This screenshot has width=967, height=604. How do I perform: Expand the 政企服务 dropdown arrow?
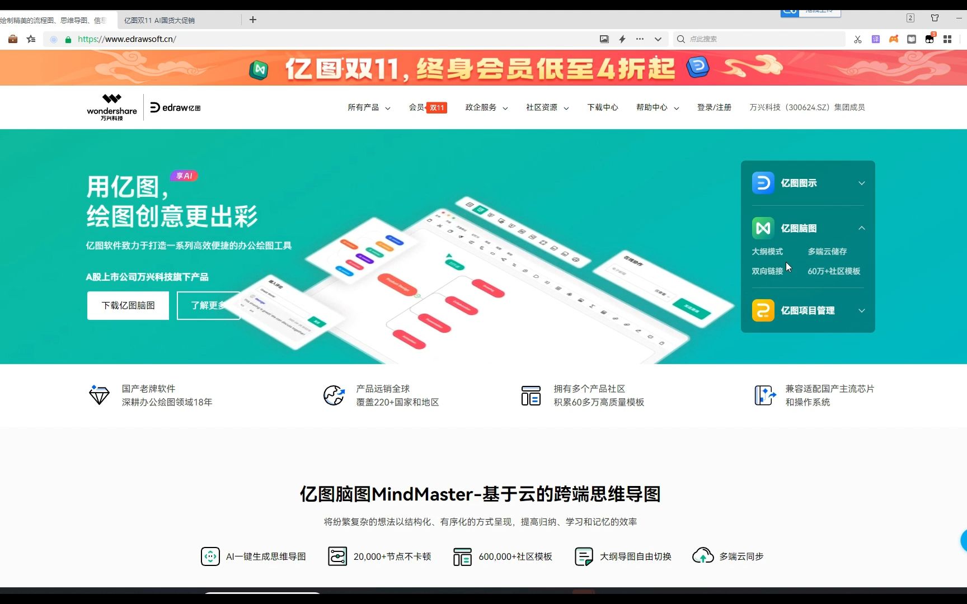[x=505, y=108]
